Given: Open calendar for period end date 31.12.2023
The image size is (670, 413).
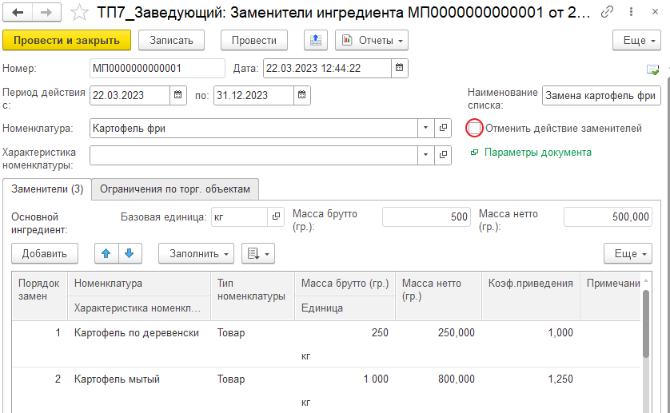Looking at the screenshot, I should point(301,96).
